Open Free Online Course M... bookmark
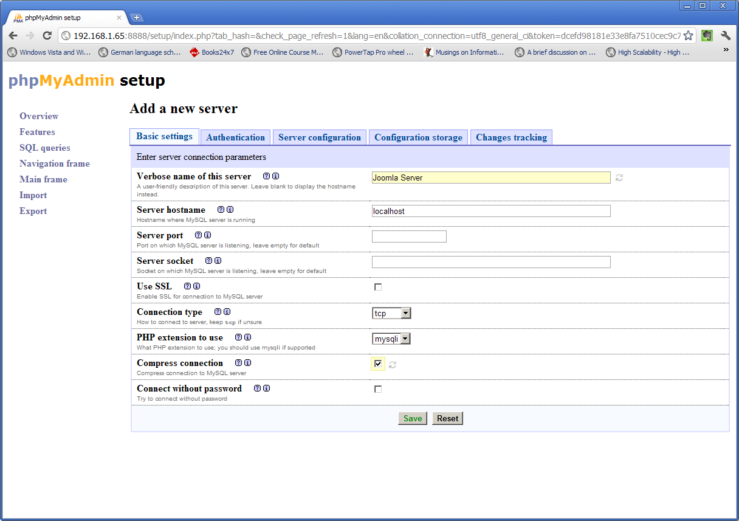This screenshot has height=521, width=739. (283, 52)
